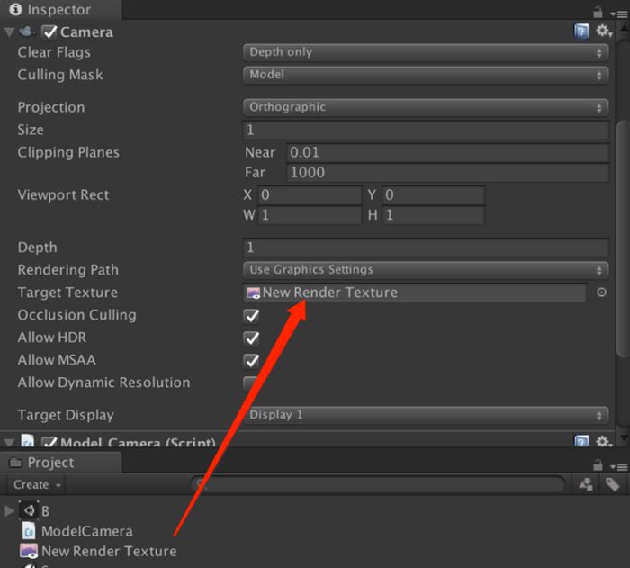The image size is (630, 568).
Task: Click the Far clipping plane input field
Action: point(447,173)
